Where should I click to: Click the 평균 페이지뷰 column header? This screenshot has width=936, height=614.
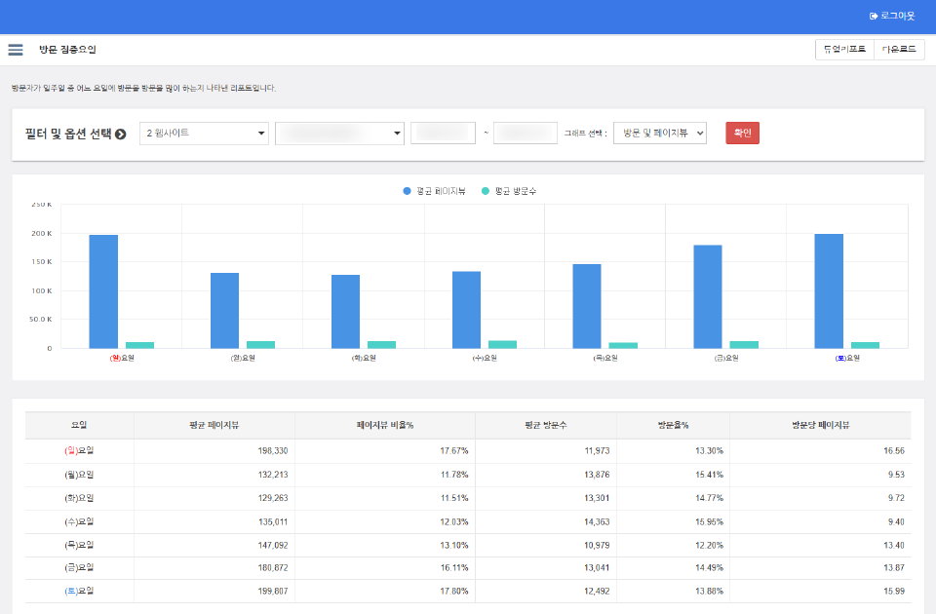214,426
